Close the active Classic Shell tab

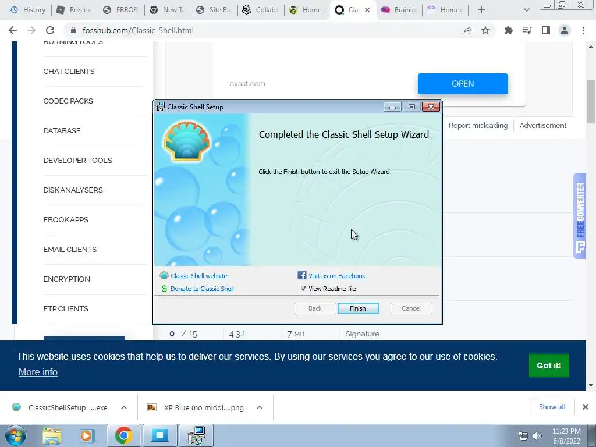point(367,10)
